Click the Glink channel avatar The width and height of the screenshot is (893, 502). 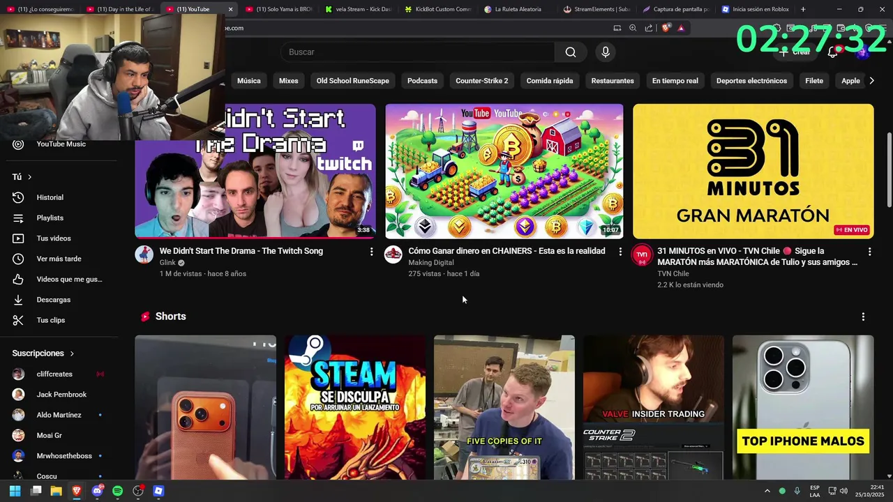click(x=144, y=254)
